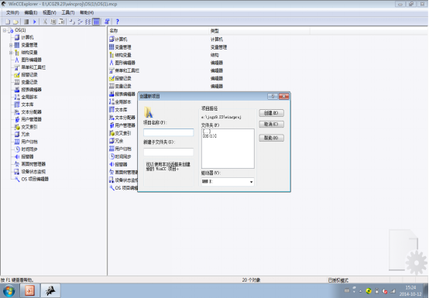Open the Windows Start button
This screenshot has height=298, width=429.
pos(9,291)
